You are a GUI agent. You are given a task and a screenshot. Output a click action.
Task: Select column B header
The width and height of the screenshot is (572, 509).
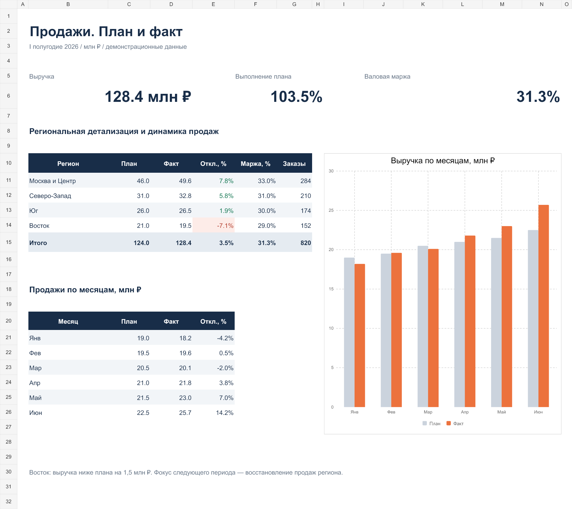pos(68,4)
